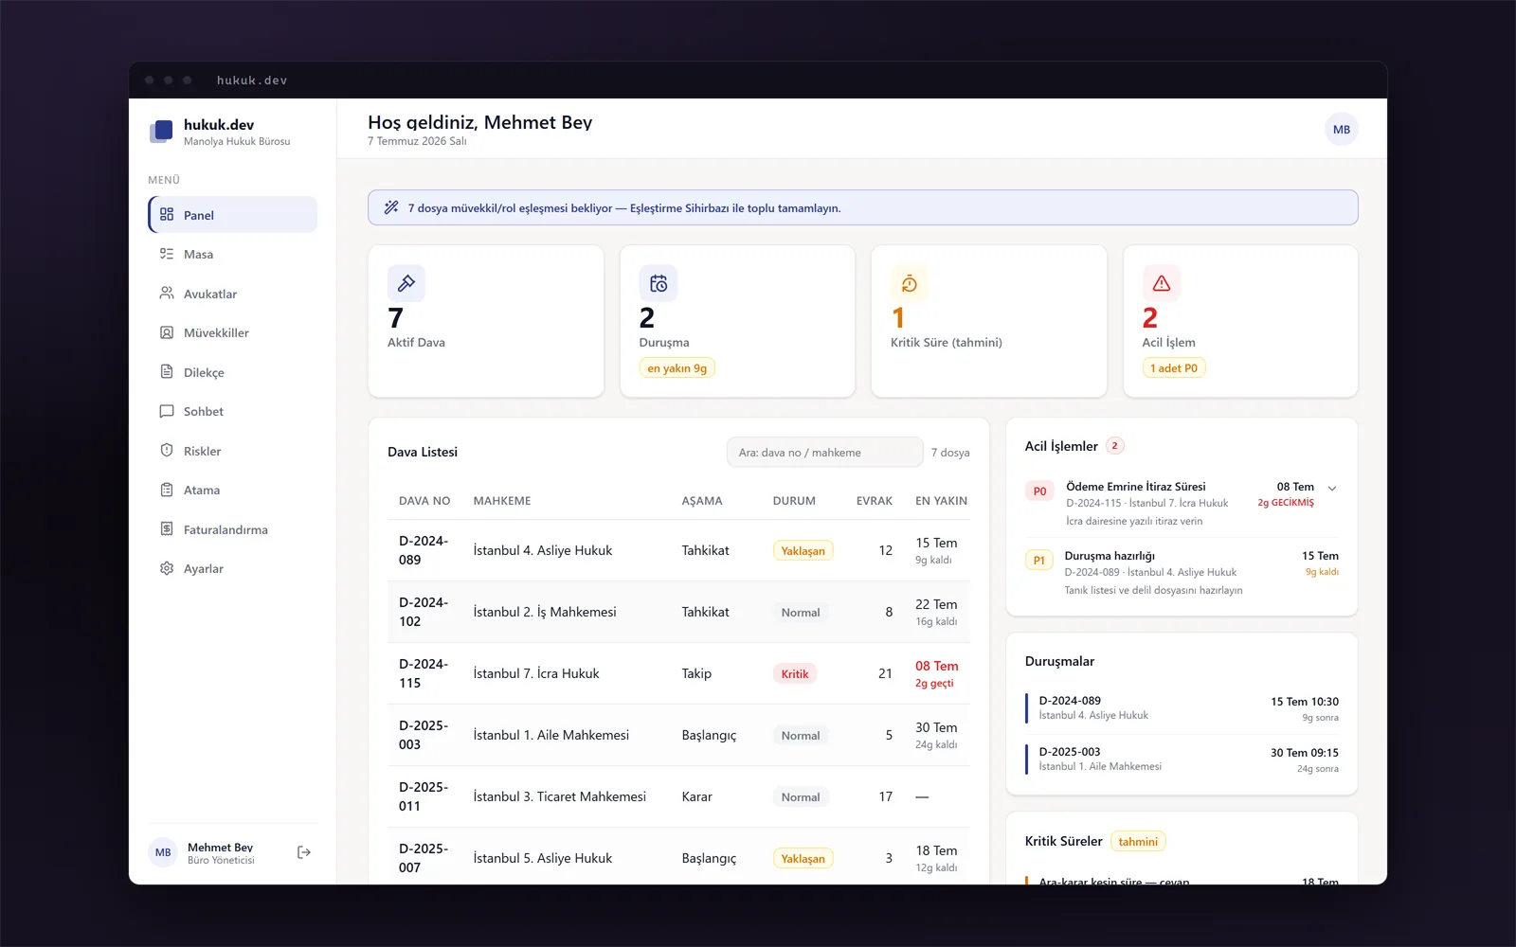The height and width of the screenshot is (947, 1516).
Task: Click the hukuk.dev logo icon
Action: (x=162, y=131)
